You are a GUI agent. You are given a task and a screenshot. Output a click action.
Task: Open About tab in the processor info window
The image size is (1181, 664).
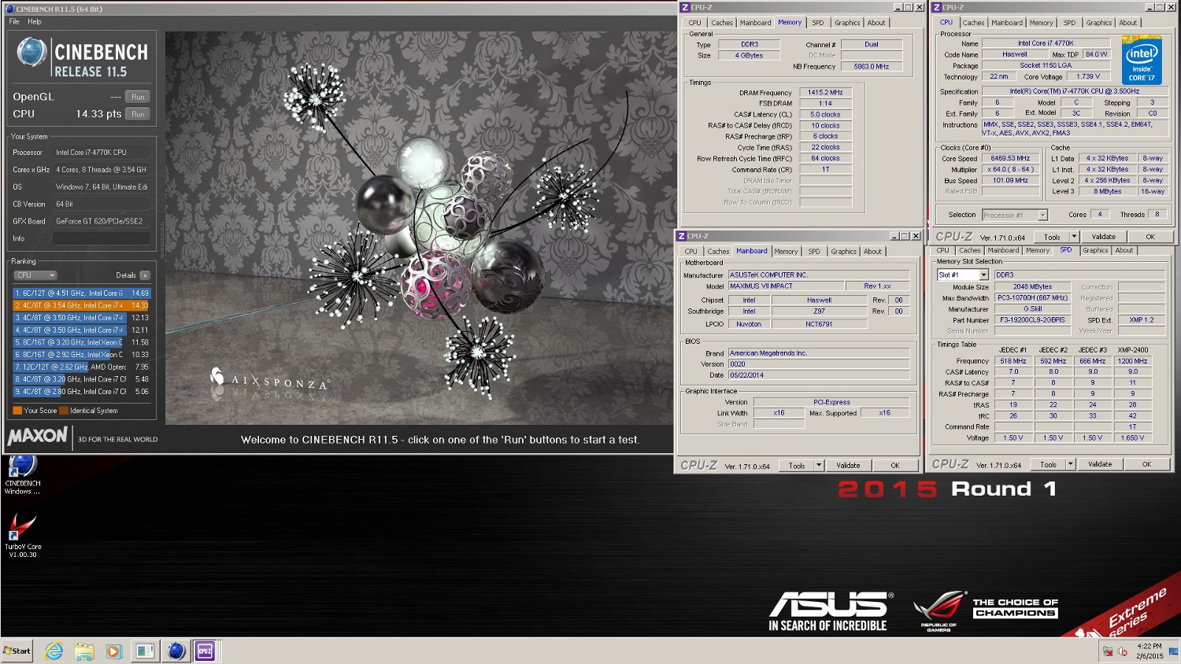pos(1128,23)
